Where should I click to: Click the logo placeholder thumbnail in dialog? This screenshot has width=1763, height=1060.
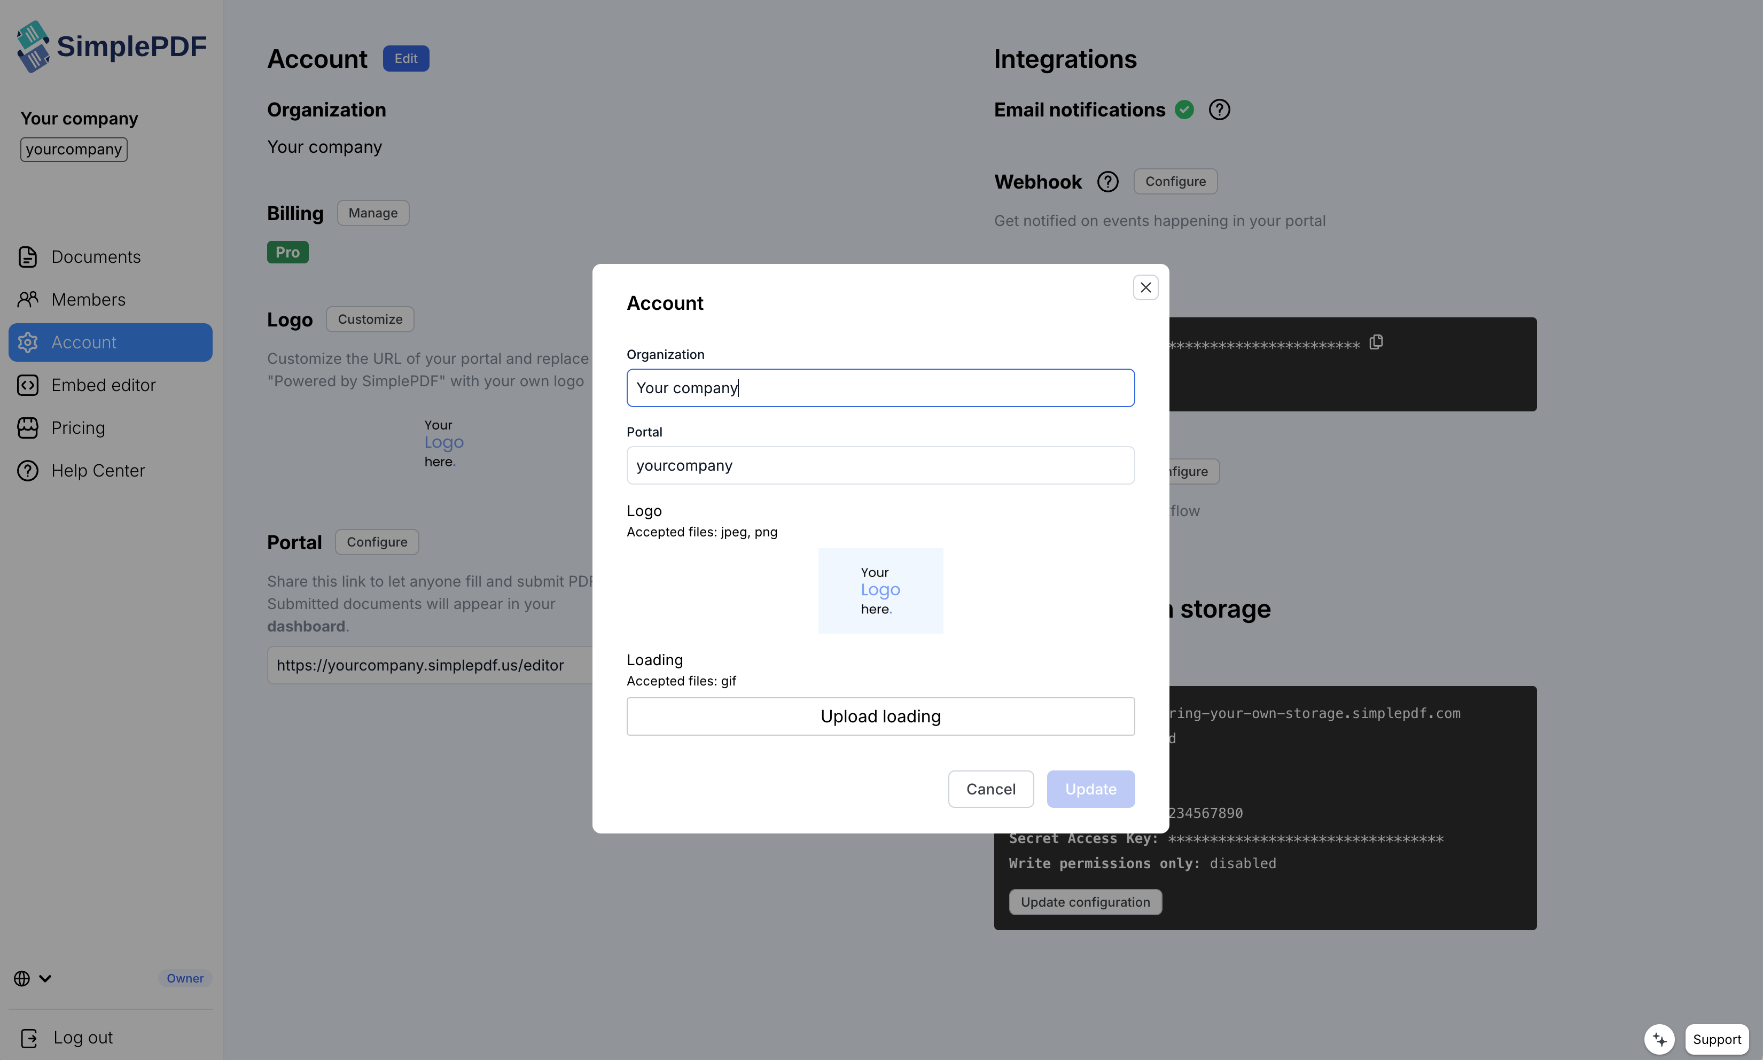pyautogui.click(x=880, y=590)
